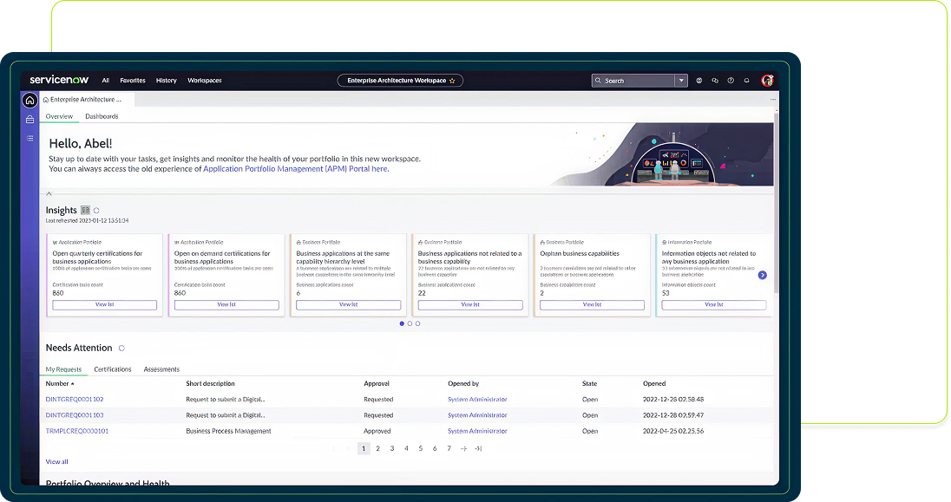
Task: Click the briefcase icon in left sidebar
Action: 30,120
